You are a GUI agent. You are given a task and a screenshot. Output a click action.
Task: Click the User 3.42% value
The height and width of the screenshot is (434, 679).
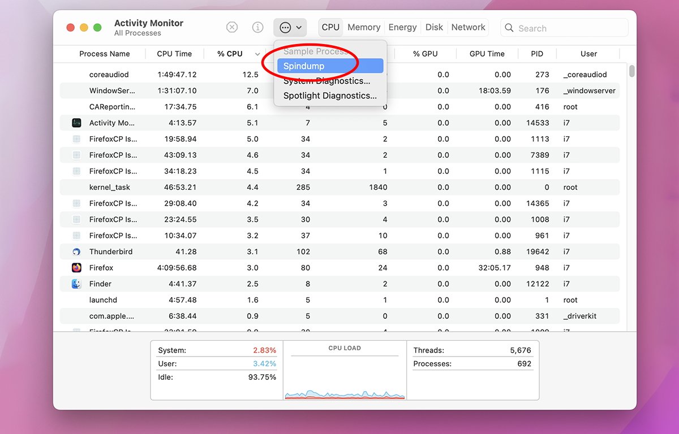point(264,364)
